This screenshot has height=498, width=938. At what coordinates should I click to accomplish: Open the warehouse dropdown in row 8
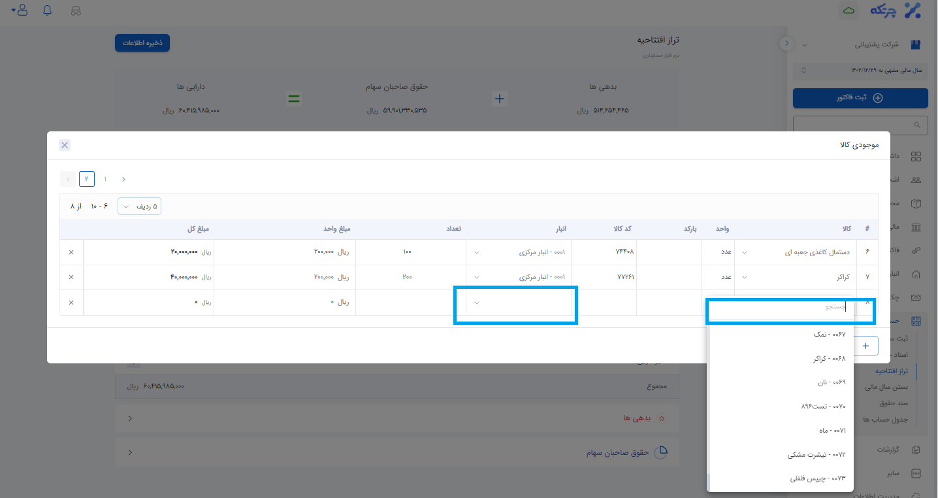[515, 303]
